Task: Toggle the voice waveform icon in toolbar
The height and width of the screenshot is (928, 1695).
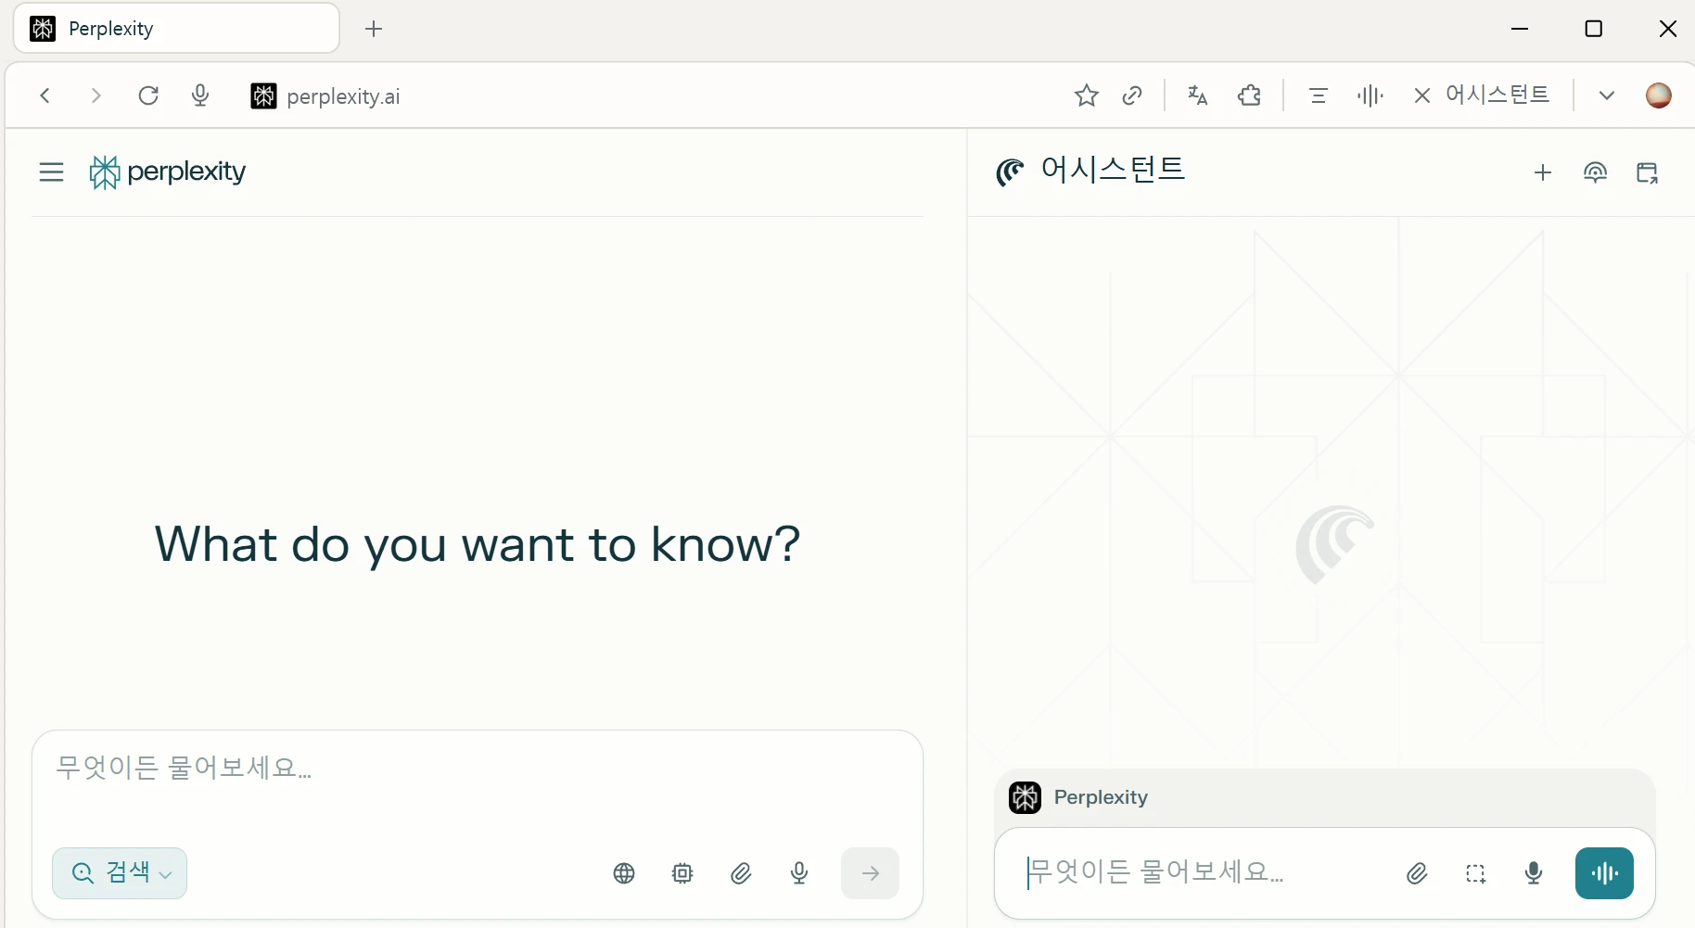Action: point(1370,95)
